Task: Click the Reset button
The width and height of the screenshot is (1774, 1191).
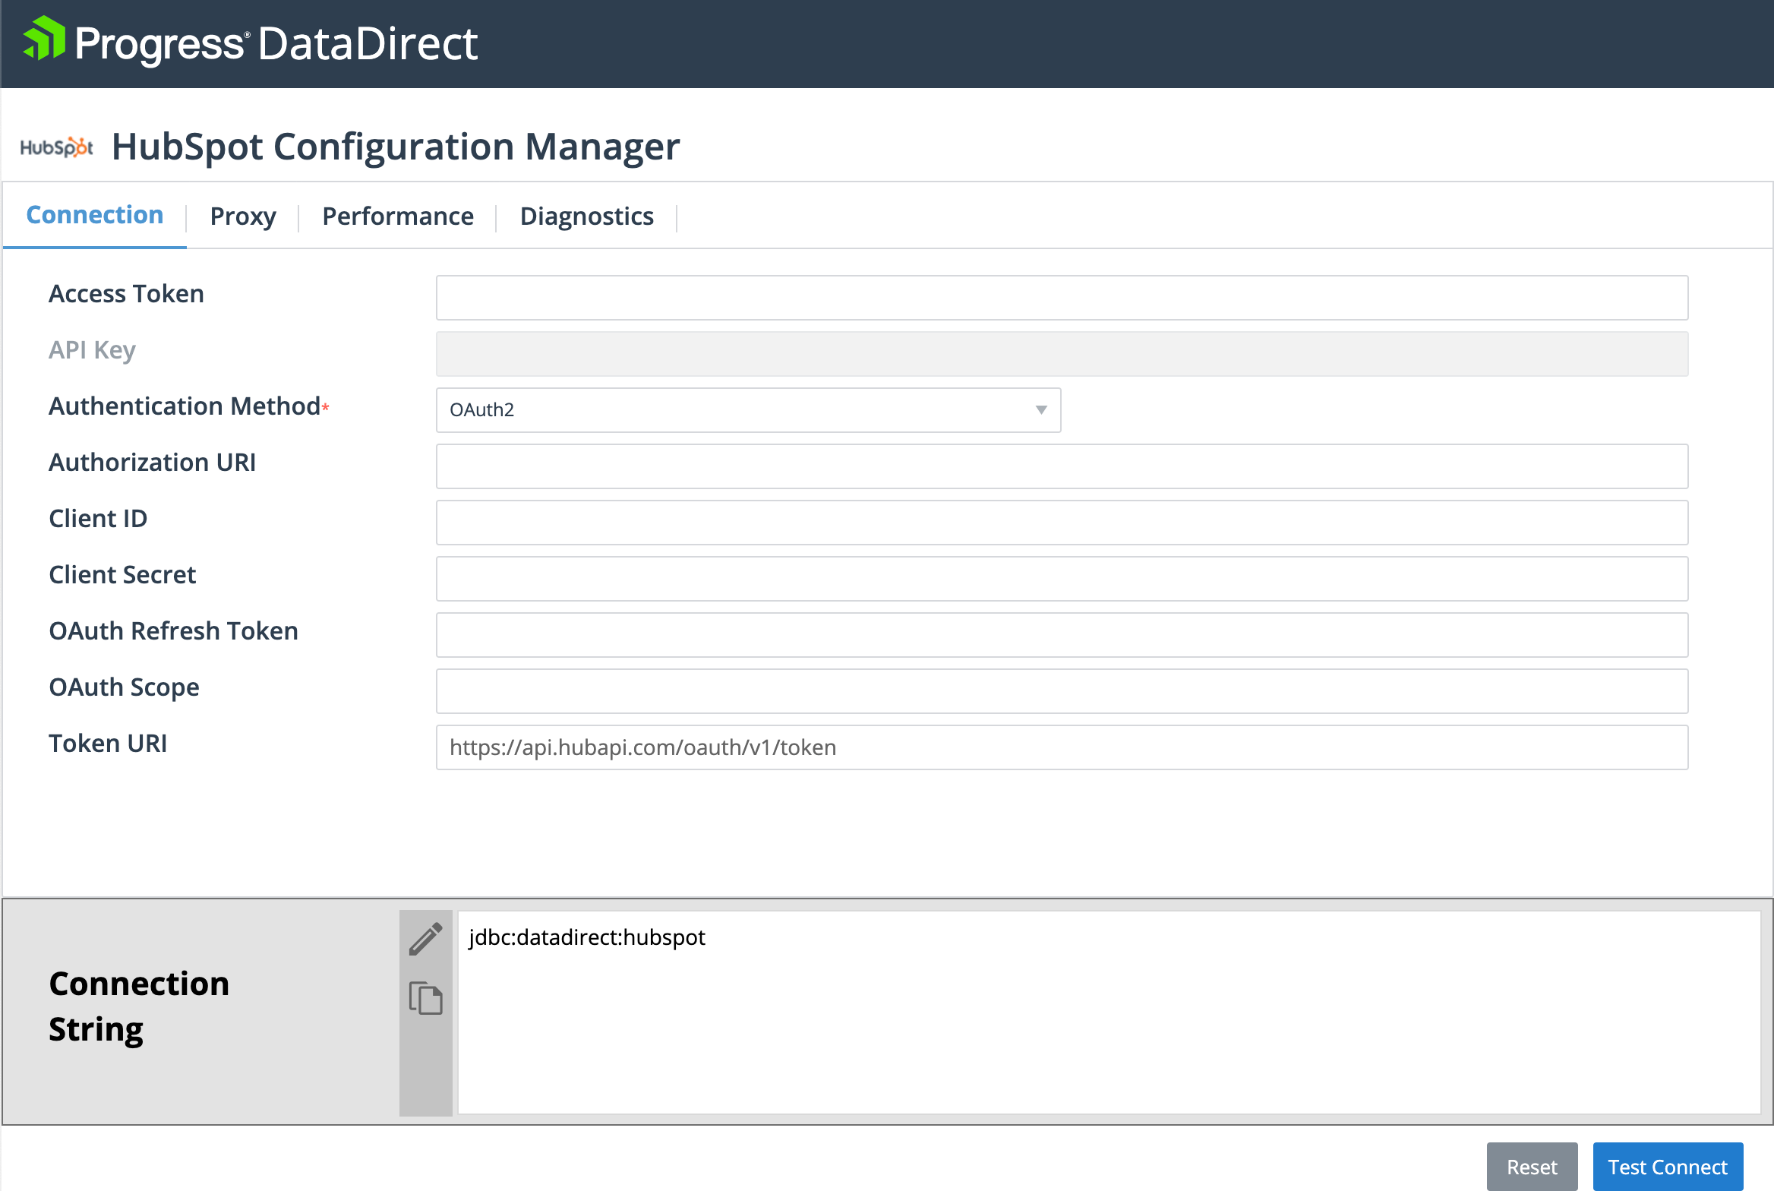Action: [x=1532, y=1166]
